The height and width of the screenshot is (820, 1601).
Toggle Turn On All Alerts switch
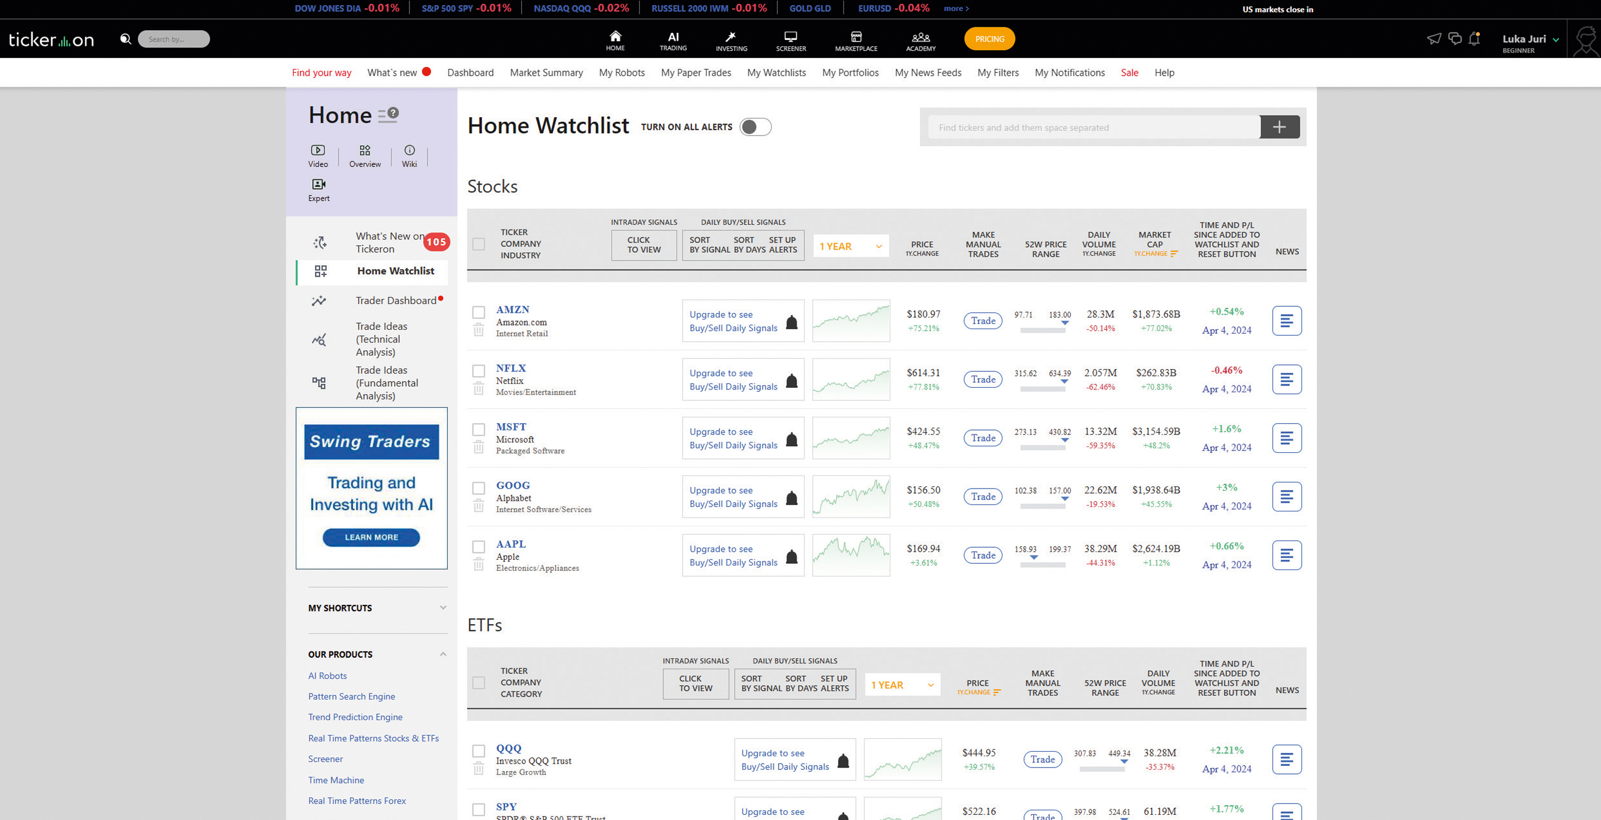tap(755, 127)
